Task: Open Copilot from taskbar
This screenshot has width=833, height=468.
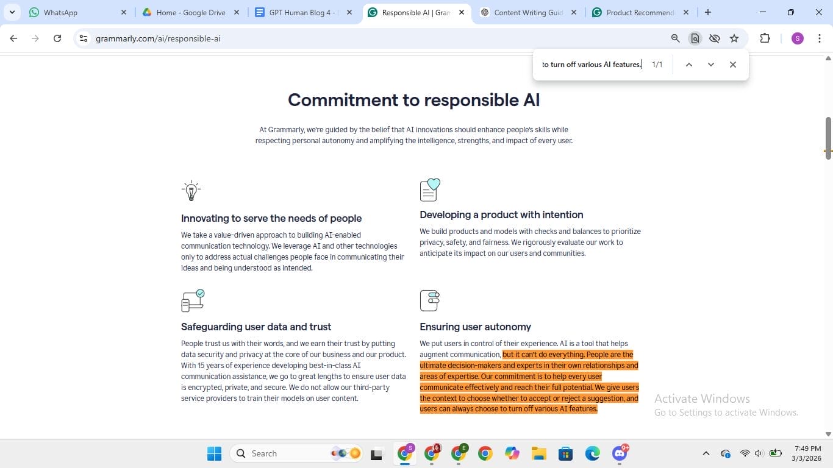Action: [x=512, y=453]
